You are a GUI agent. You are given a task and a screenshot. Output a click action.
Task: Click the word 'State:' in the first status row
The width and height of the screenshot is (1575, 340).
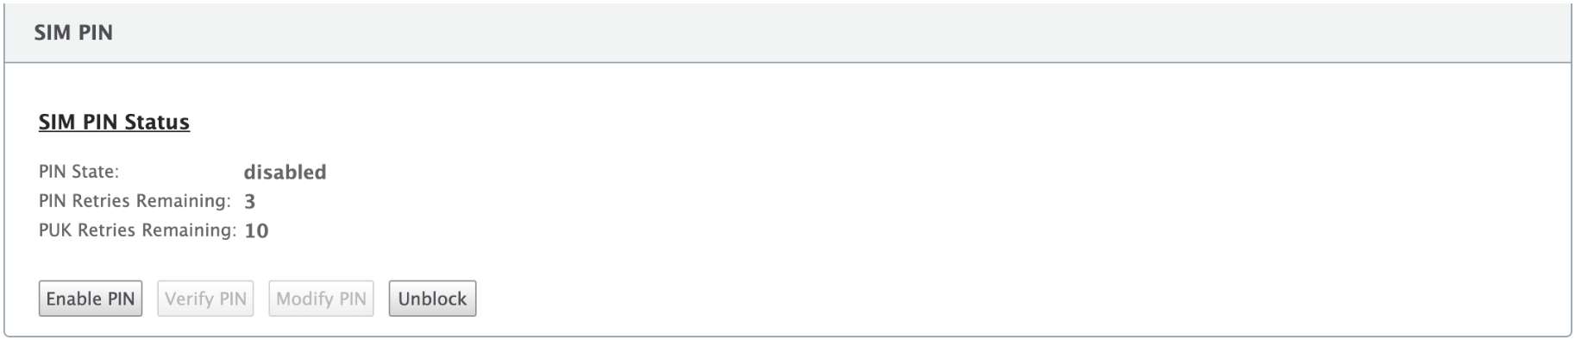[x=96, y=172]
